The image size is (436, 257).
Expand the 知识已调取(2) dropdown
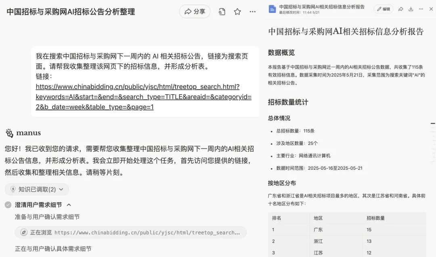tap(36, 189)
